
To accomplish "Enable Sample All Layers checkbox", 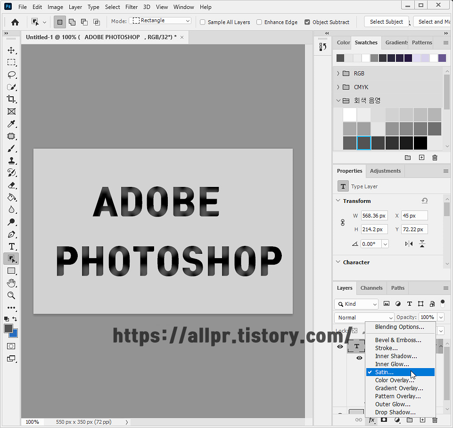I will tap(203, 22).
